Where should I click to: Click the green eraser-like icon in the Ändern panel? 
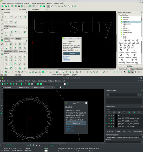click(11, 68)
